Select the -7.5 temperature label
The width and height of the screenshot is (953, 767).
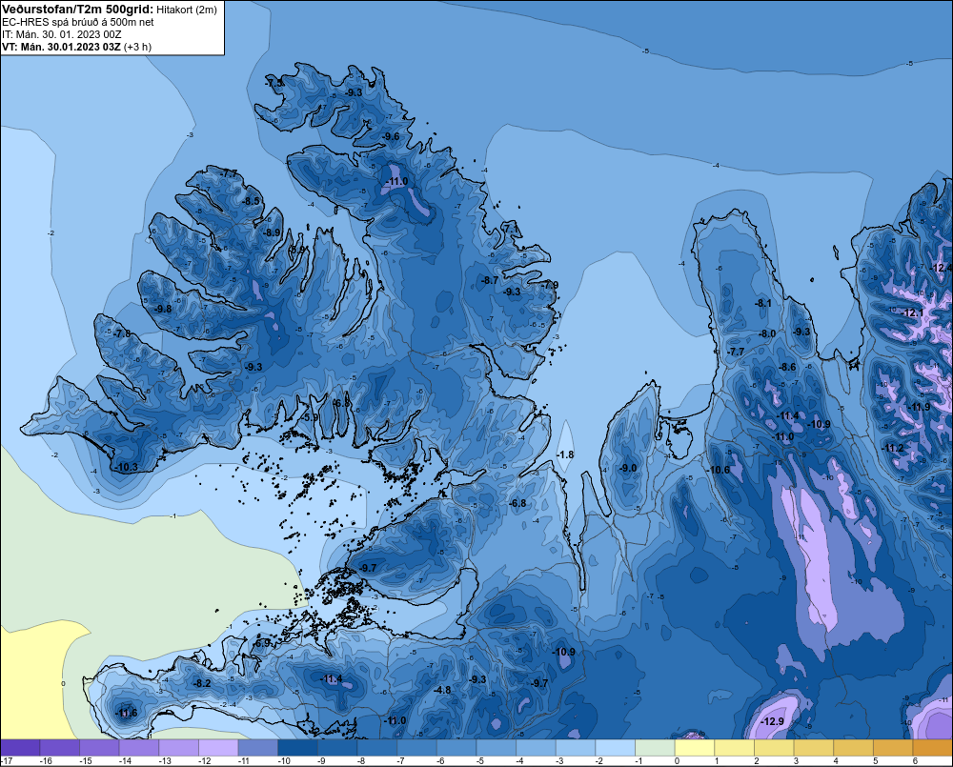(x=274, y=83)
